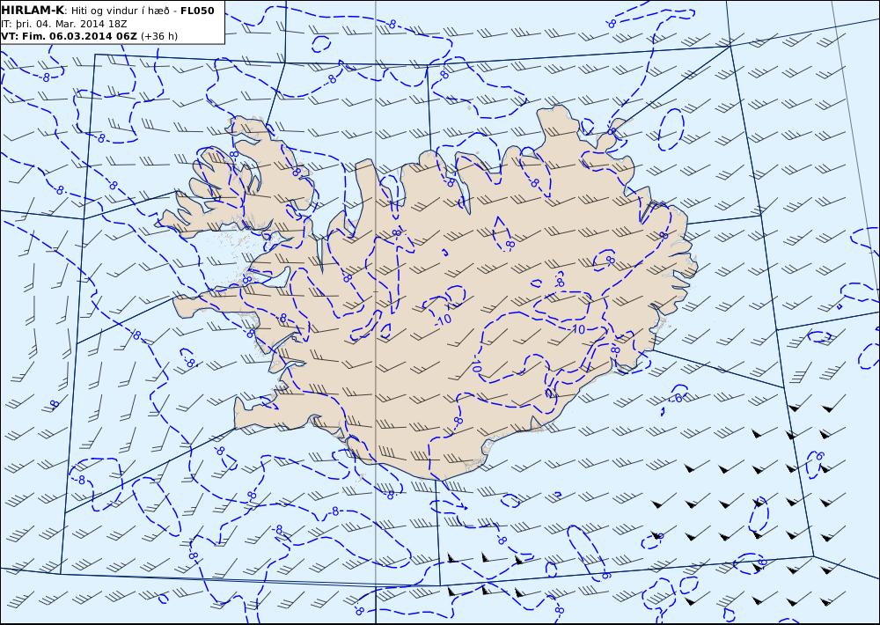Click the HIRLAM-K model name in header
The width and height of the screenshot is (880, 625).
click(x=33, y=11)
